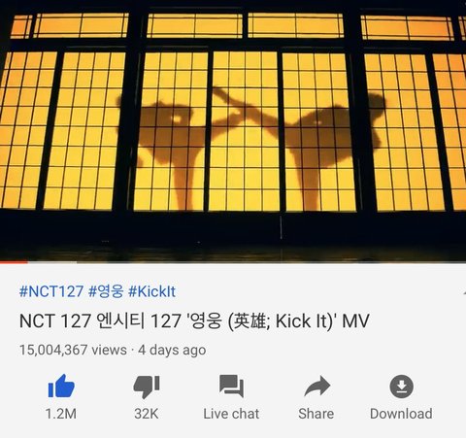Viewport: 466px width, 438px height.
Task: Toggle the dislike via the 32K count
Action: pos(147,414)
